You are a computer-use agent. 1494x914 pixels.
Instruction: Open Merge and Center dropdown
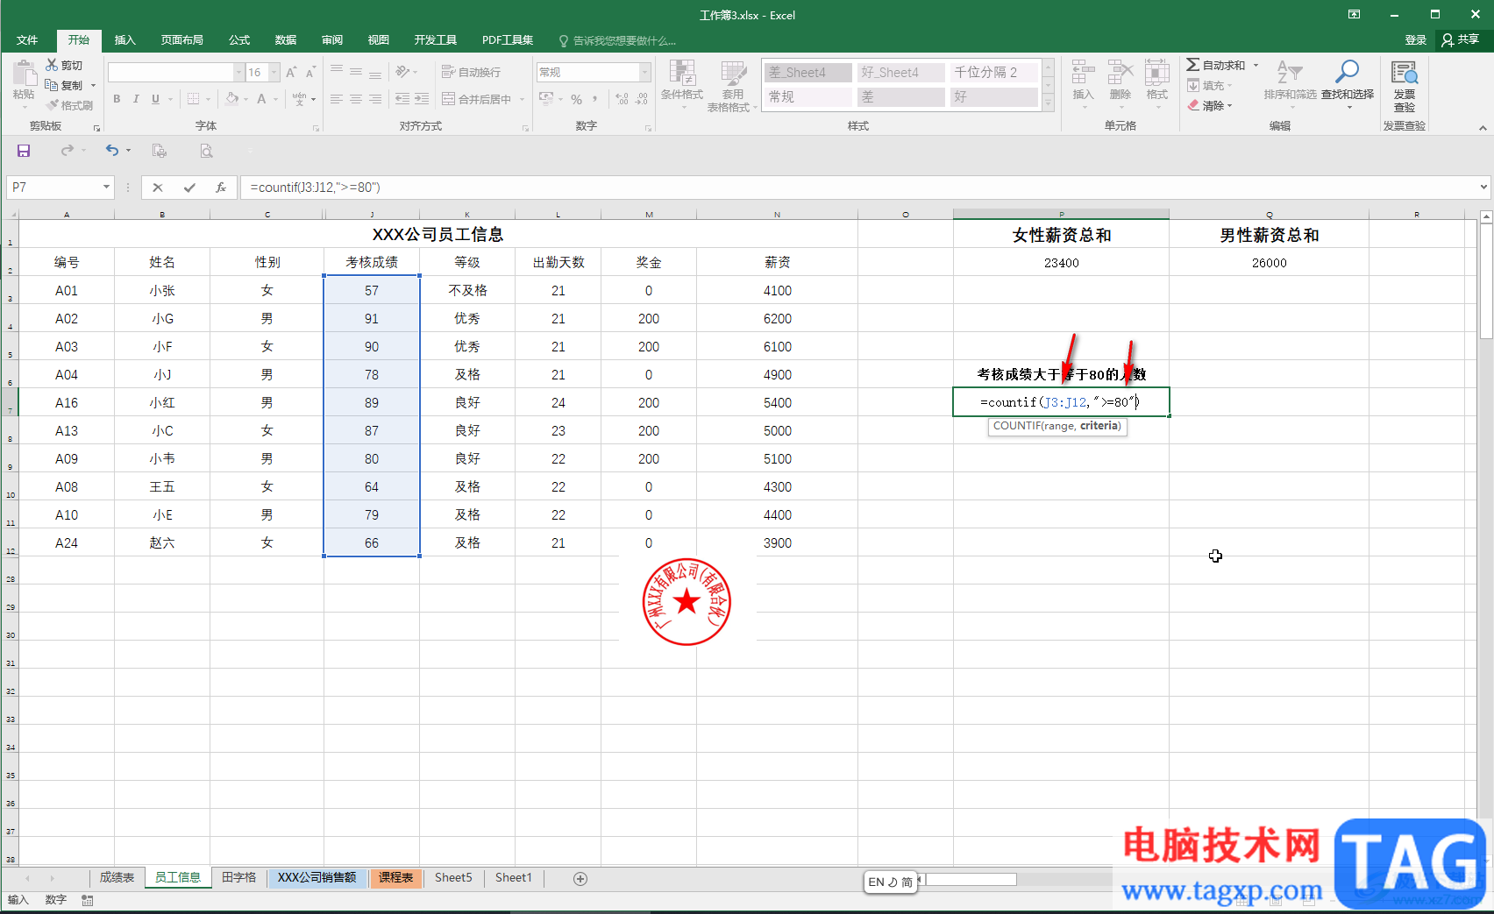[x=522, y=99]
